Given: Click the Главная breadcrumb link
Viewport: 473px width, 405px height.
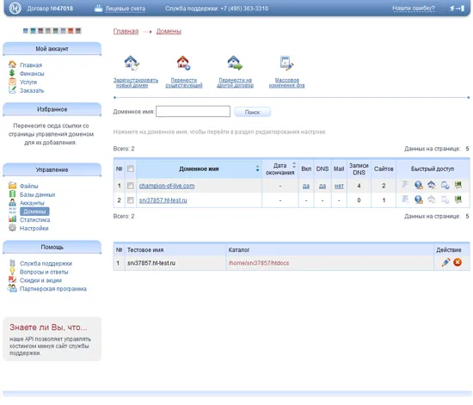Looking at the screenshot, I should tap(126, 31).
